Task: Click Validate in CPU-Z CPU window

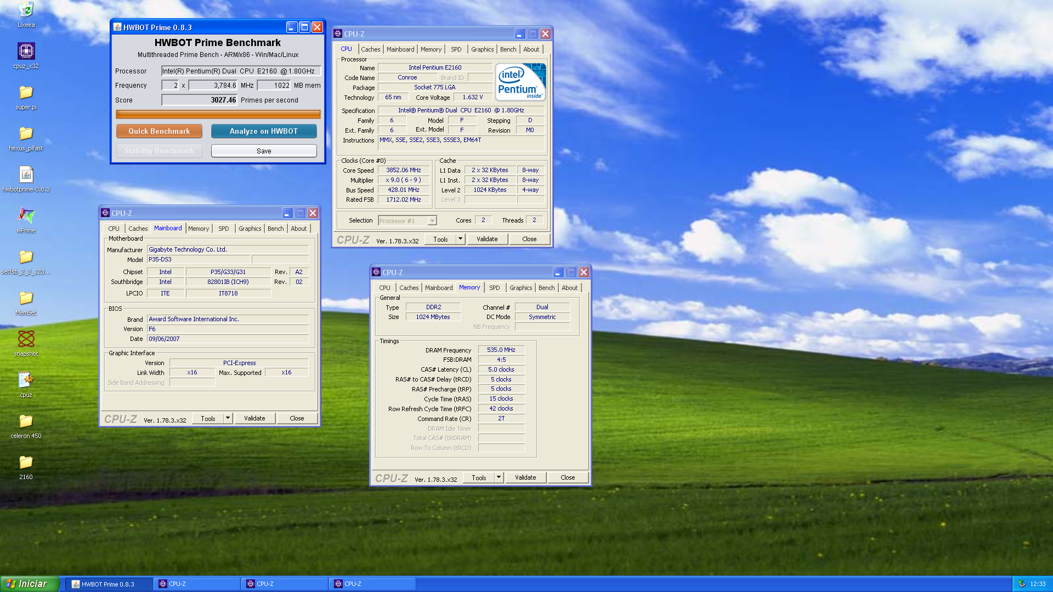Action: [x=487, y=239]
